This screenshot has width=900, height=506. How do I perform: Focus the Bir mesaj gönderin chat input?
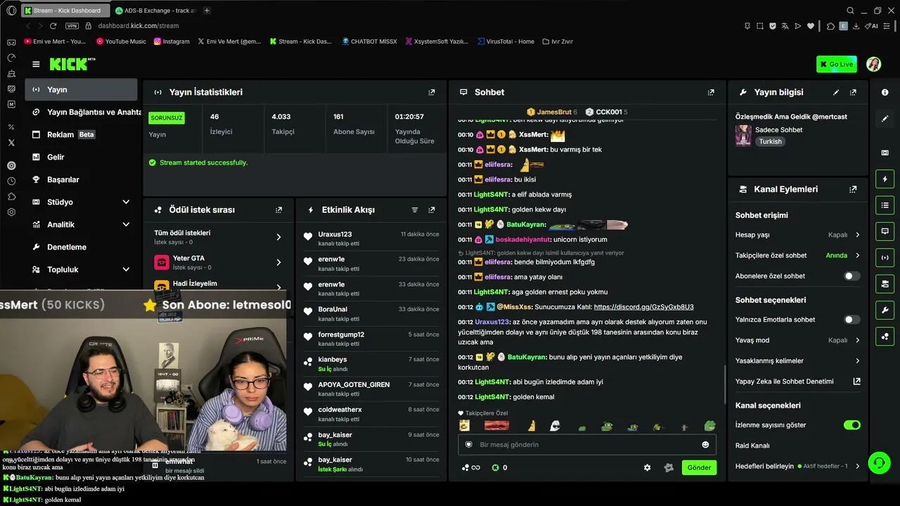587,444
